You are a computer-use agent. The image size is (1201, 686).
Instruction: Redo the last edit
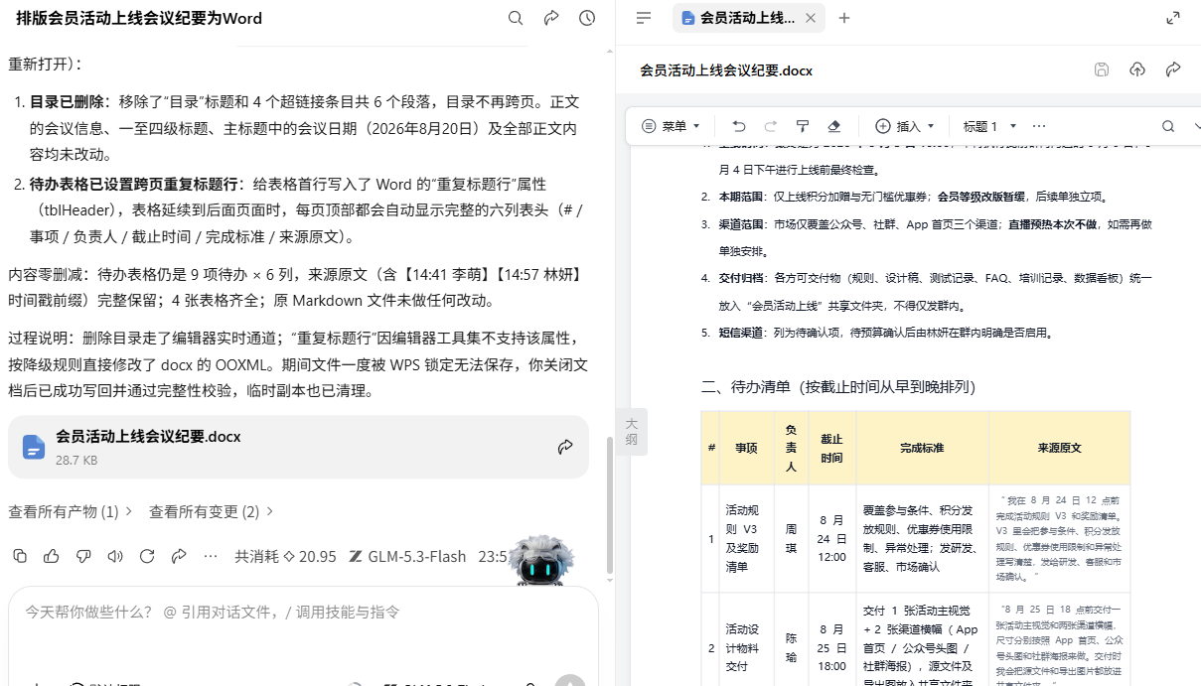click(x=771, y=126)
